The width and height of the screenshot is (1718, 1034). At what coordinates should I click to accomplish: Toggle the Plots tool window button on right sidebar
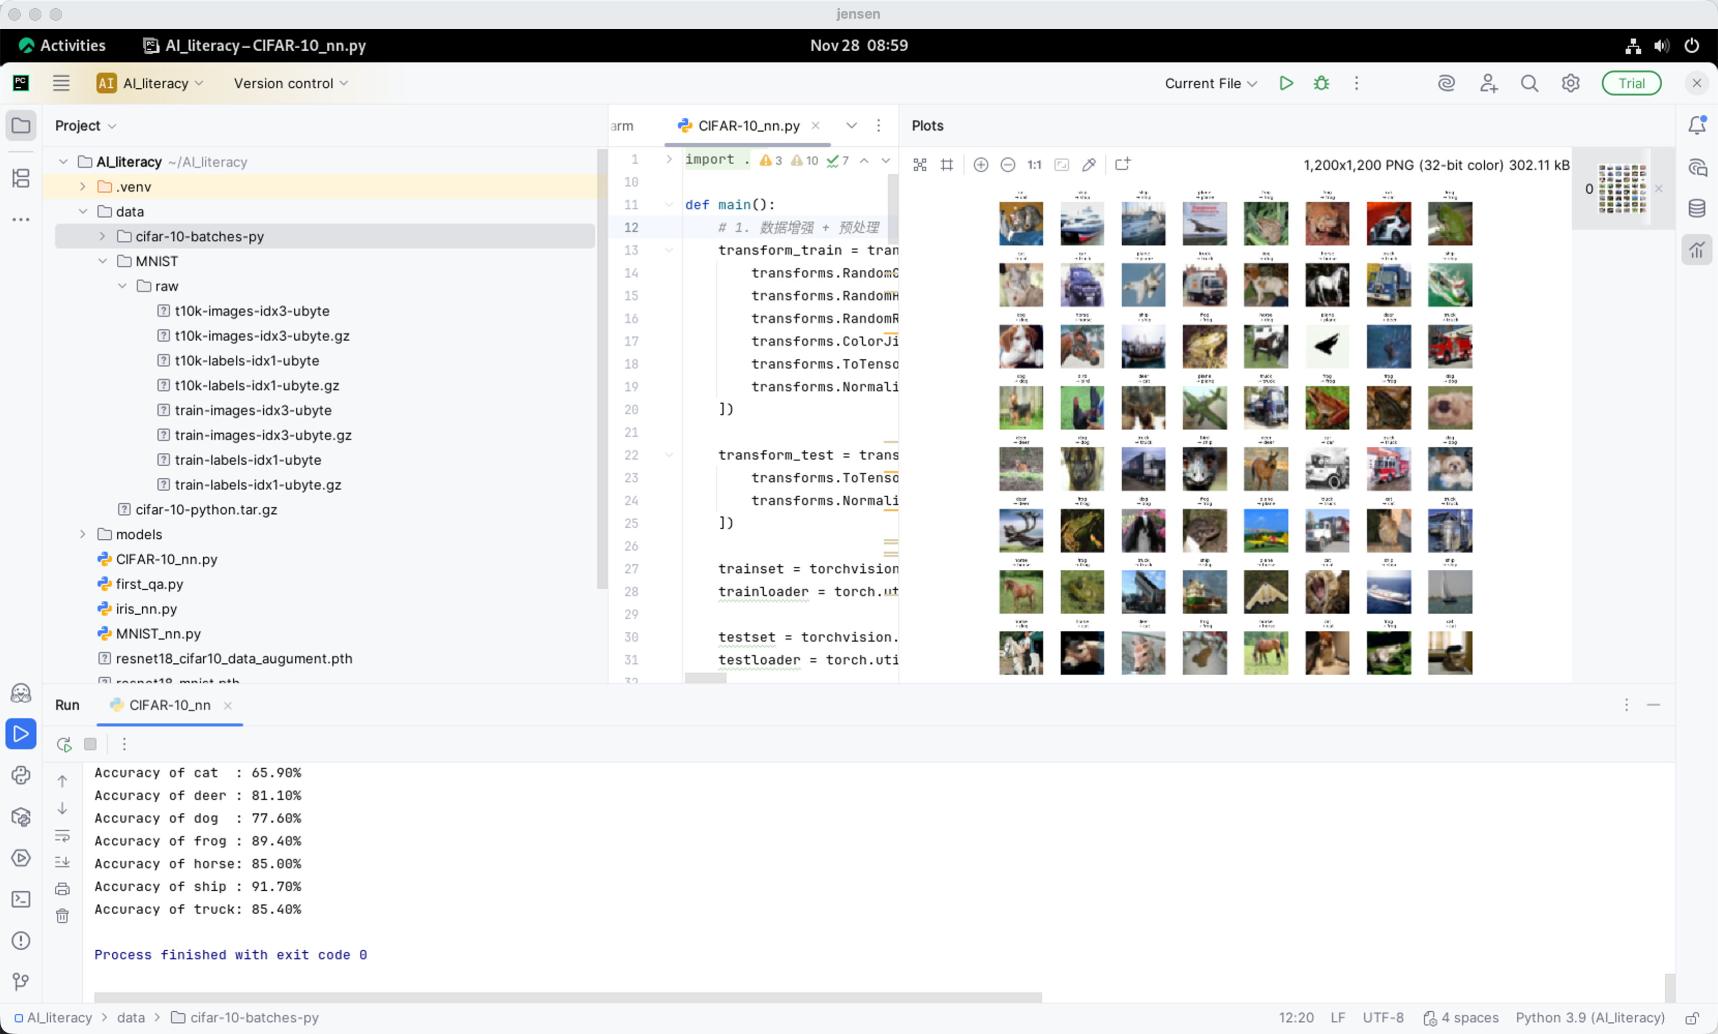click(x=1696, y=249)
